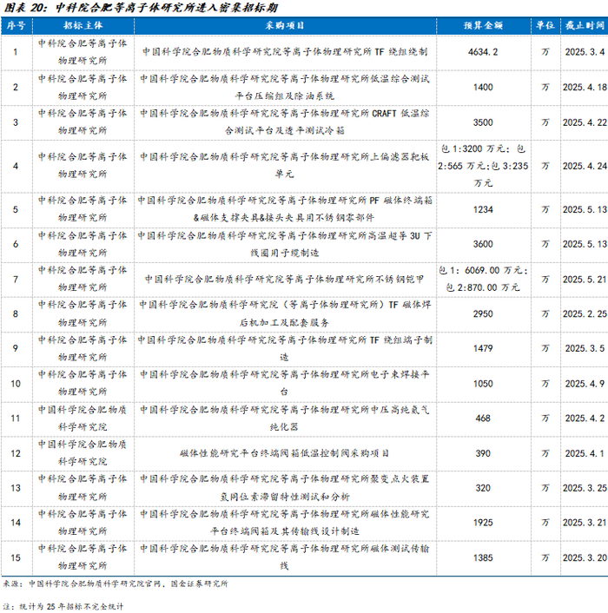Image resolution: width=608 pixels, height=613 pixels.
Task: Select the deadline 2025.3.25
Action: pos(585,488)
